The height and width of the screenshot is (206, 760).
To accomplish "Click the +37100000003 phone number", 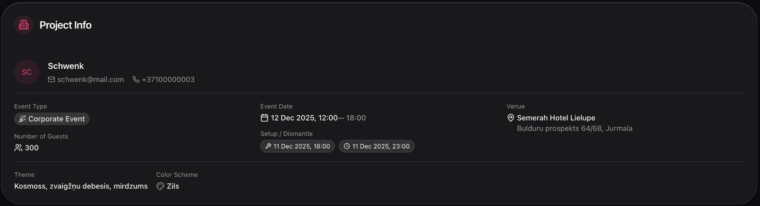I will coord(168,79).
